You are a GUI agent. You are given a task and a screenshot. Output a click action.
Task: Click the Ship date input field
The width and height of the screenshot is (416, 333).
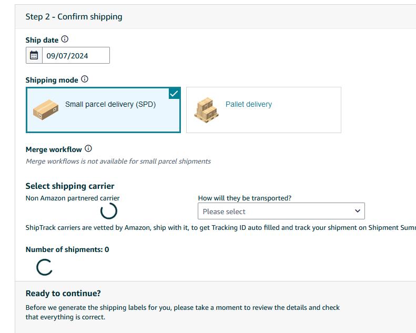coord(75,55)
